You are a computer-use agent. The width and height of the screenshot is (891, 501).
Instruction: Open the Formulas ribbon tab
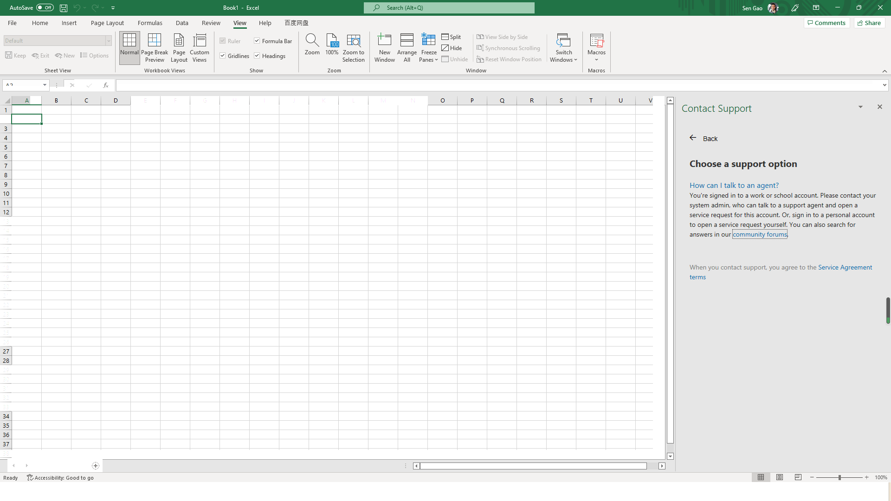coord(149,22)
